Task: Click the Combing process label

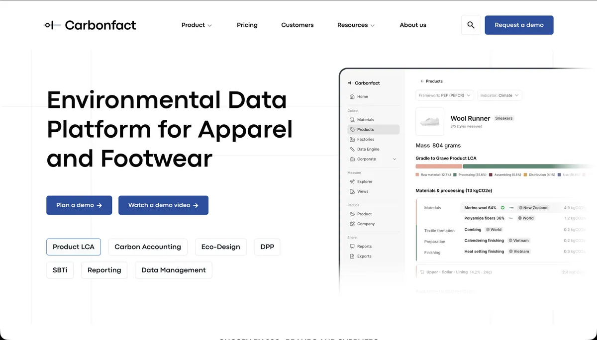Action: point(473,230)
